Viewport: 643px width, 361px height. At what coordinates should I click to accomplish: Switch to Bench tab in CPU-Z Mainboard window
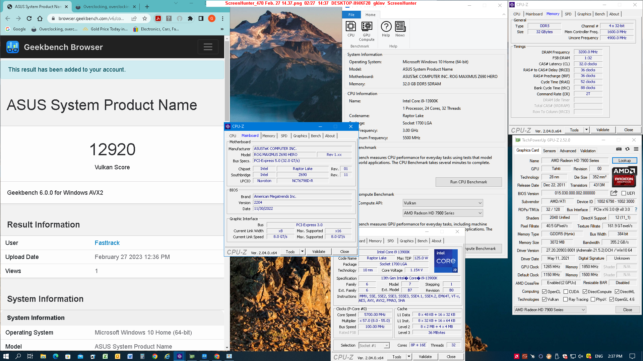[316, 136]
